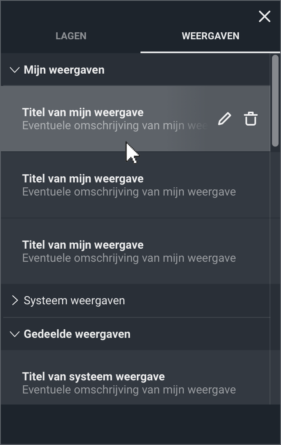Screen dimensions: 281x445
Task: Close the panel with the X icon
Action: point(265,16)
